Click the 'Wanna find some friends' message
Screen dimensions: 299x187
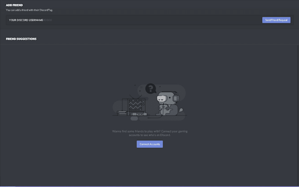(x=149, y=133)
